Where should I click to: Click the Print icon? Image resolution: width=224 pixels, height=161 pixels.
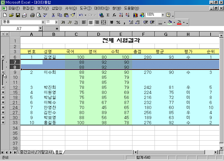pos(32,15)
